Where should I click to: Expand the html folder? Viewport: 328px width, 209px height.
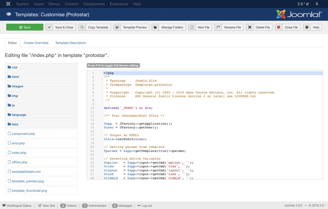(x=41, y=77)
